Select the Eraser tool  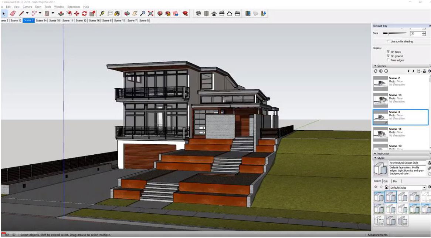click(x=13, y=13)
